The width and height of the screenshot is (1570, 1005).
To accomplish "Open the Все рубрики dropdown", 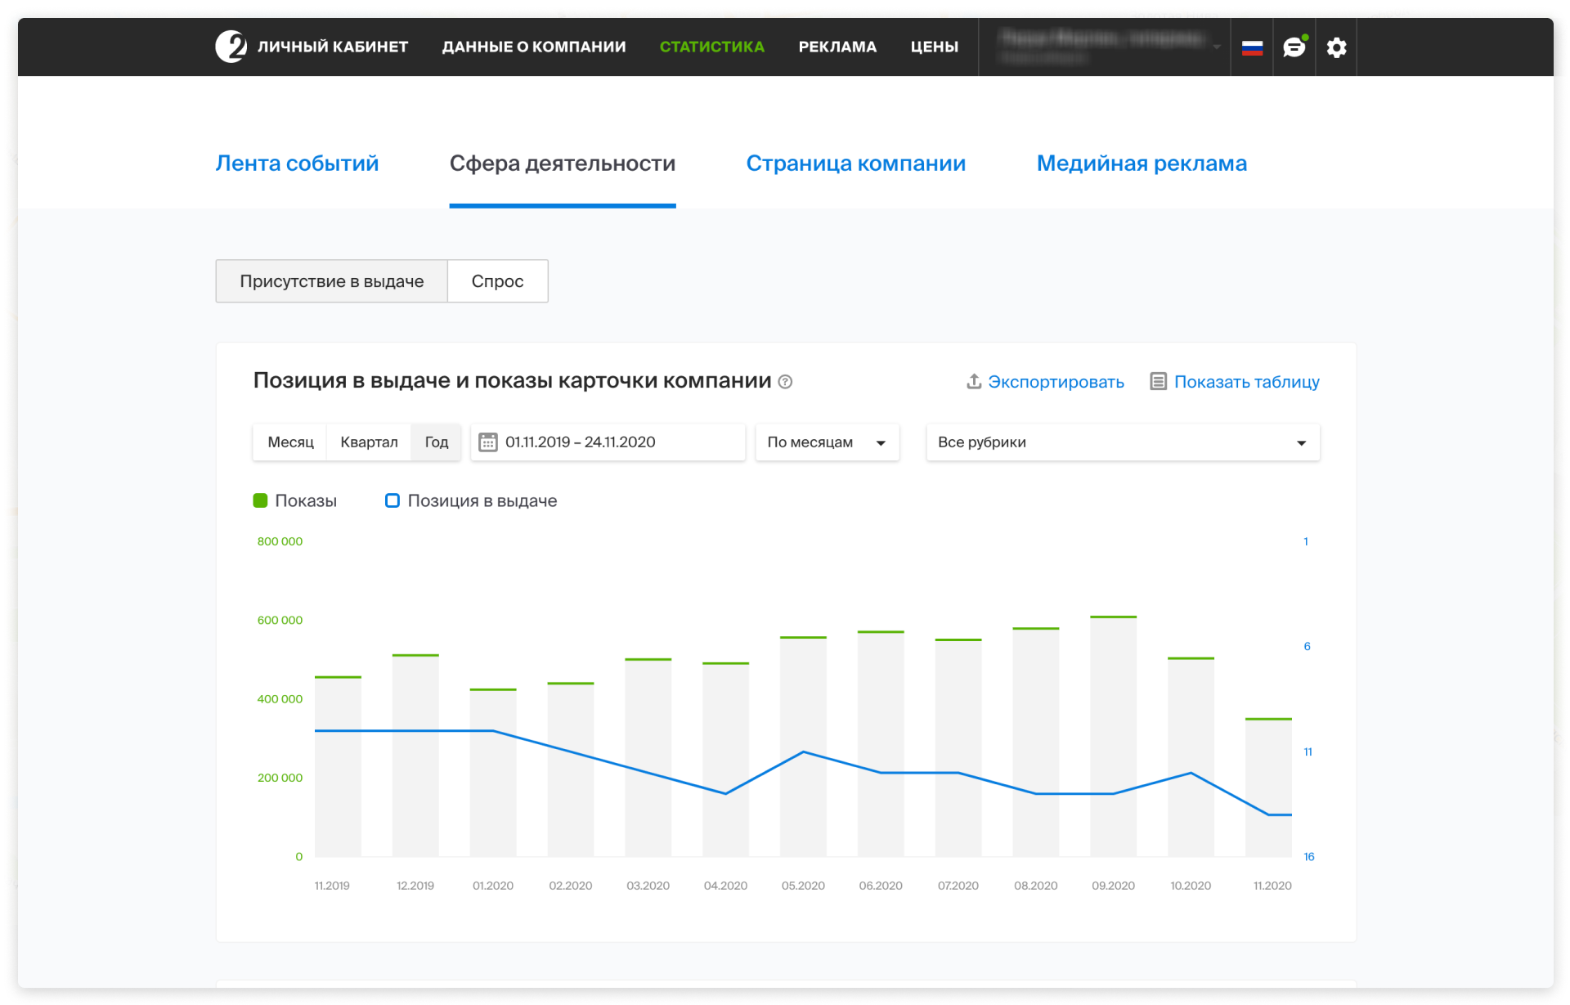I will pos(1123,442).
